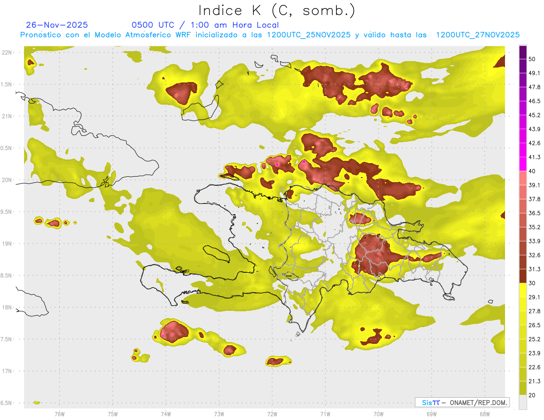Click the colorbar value "27.8"
Viewport: 544px width, 420px height.
tap(534, 311)
